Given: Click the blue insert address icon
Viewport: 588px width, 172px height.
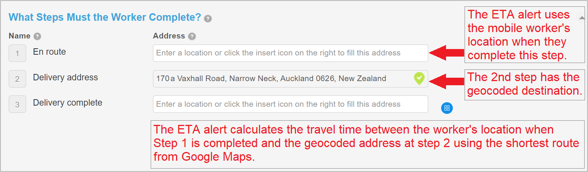Looking at the screenshot, I should point(447,108).
